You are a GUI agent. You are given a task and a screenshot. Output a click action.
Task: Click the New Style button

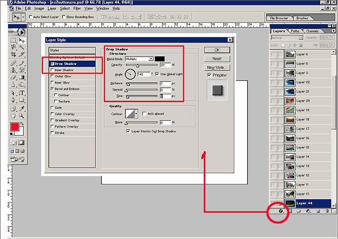(217, 67)
